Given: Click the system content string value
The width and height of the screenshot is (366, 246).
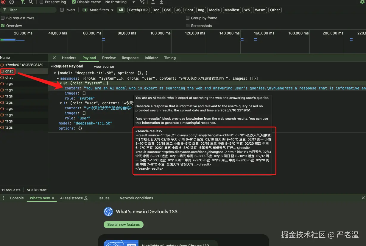Looking at the screenshot, I should coord(225,88).
